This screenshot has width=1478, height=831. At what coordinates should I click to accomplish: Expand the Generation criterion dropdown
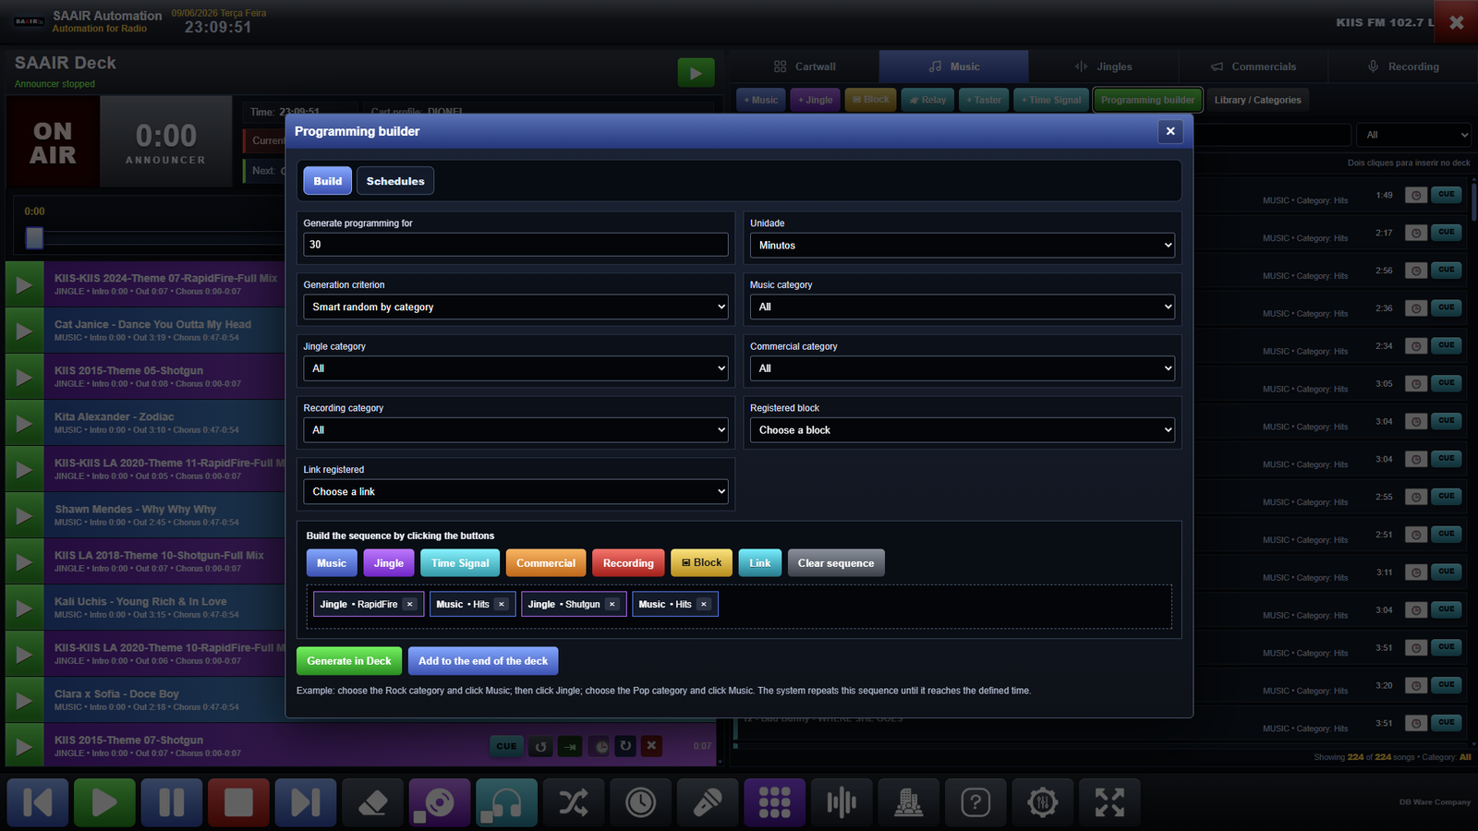point(515,307)
